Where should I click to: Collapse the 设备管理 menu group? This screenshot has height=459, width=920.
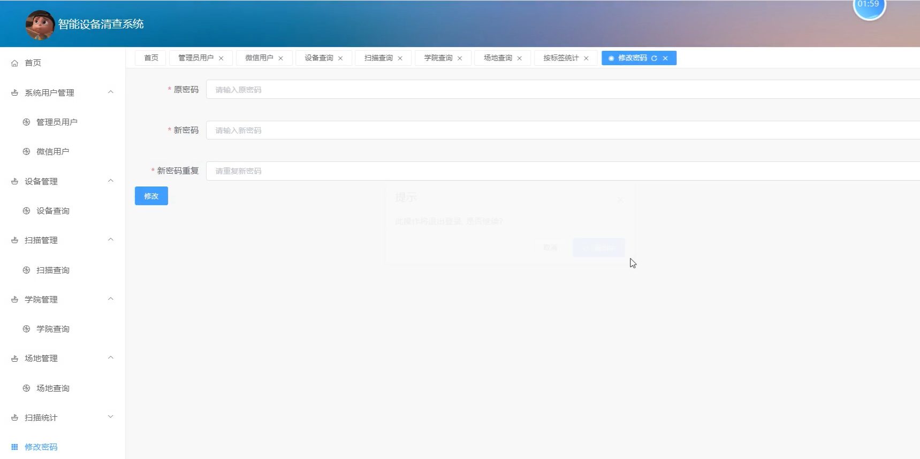pyautogui.click(x=110, y=181)
